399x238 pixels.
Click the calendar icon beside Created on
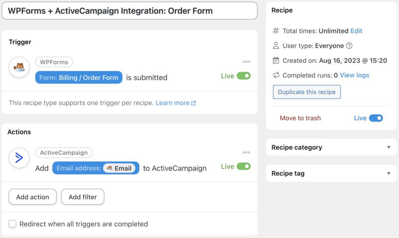pyautogui.click(x=276, y=60)
